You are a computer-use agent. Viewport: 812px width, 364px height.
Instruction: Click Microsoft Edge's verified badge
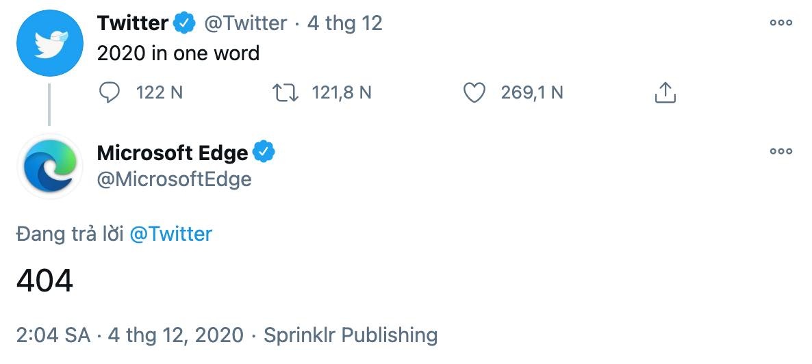click(264, 152)
